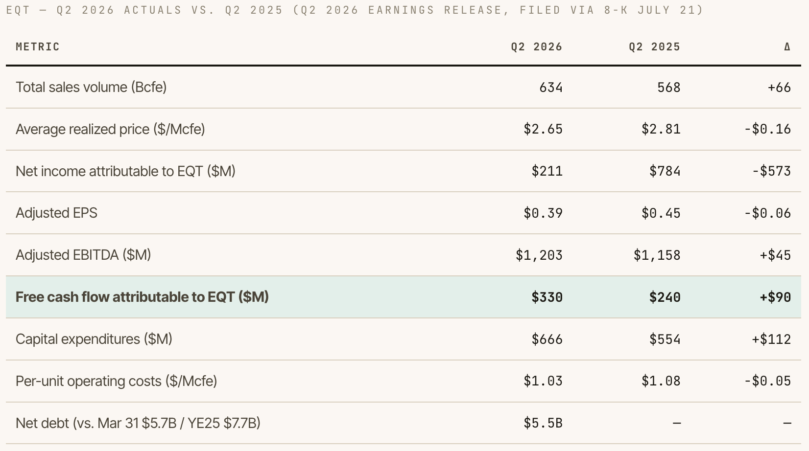This screenshot has height=451, width=809.
Task: Click the +$112 capital expenditures delta
Action: click(771, 339)
